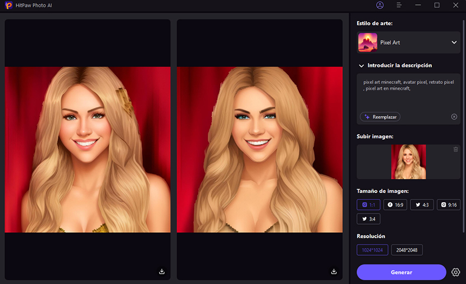The width and height of the screenshot is (466, 284).
Task: Download the right generated image
Action: (x=334, y=271)
